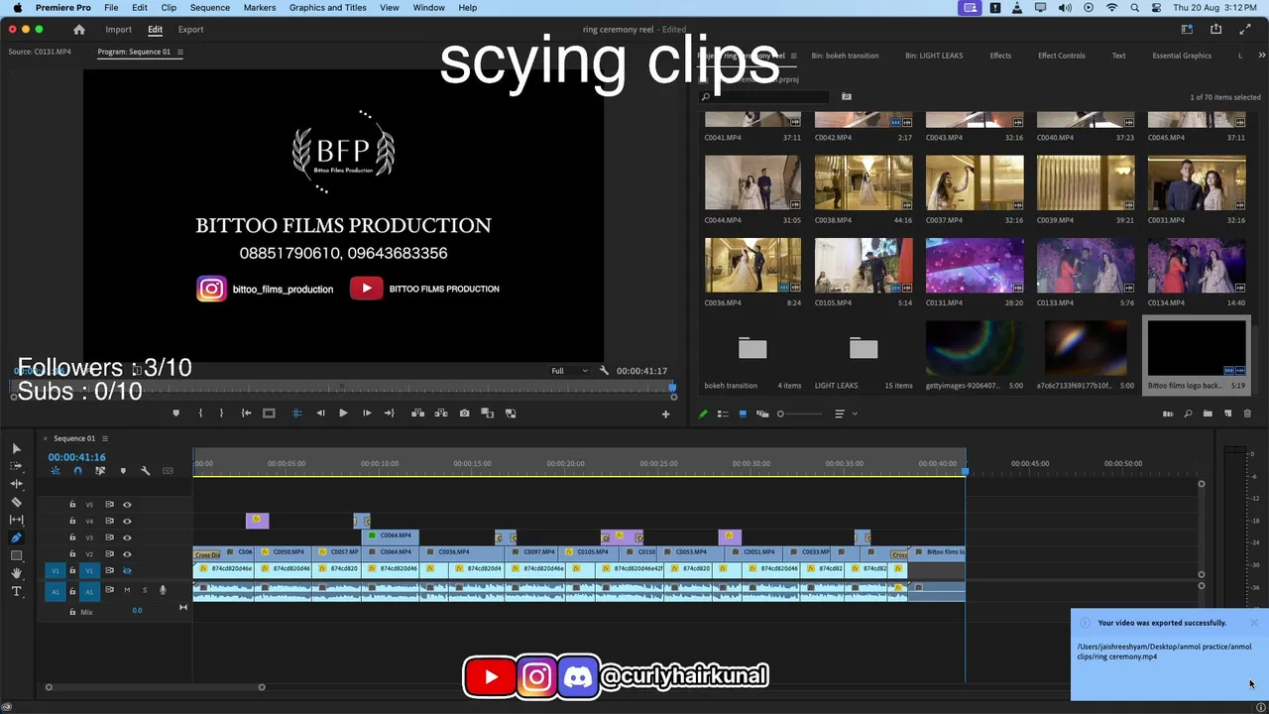The width and height of the screenshot is (1269, 714).
Task: Switch to the Import workspace
Action: [119, 30]
